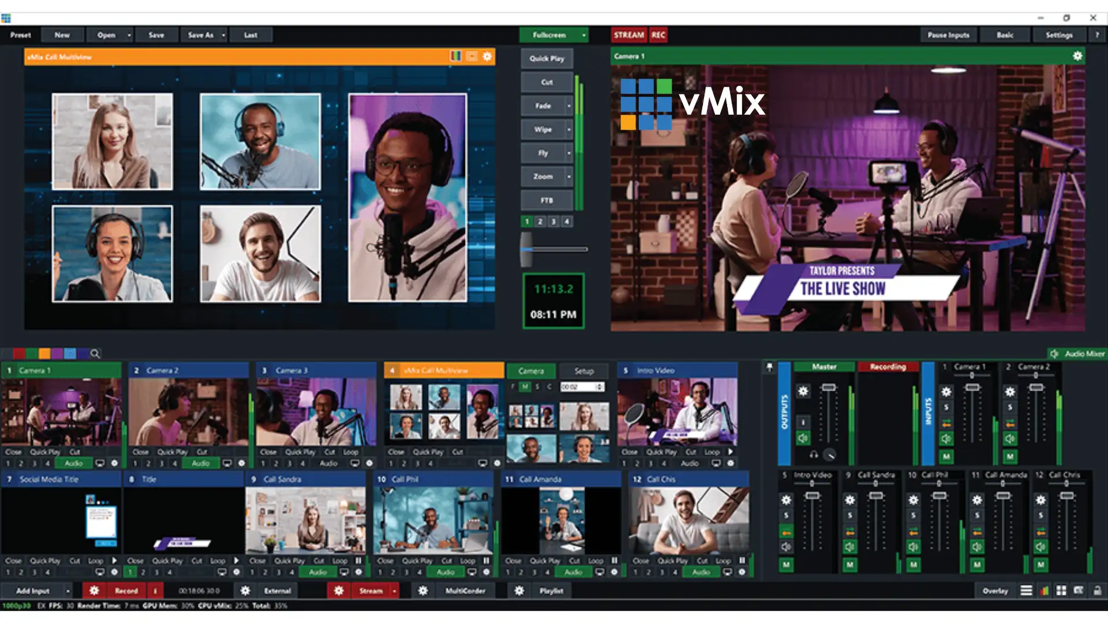The width and height of the screenshot is (1108, 623).
Task: Select the Master output tab
Action: point(824,367)
